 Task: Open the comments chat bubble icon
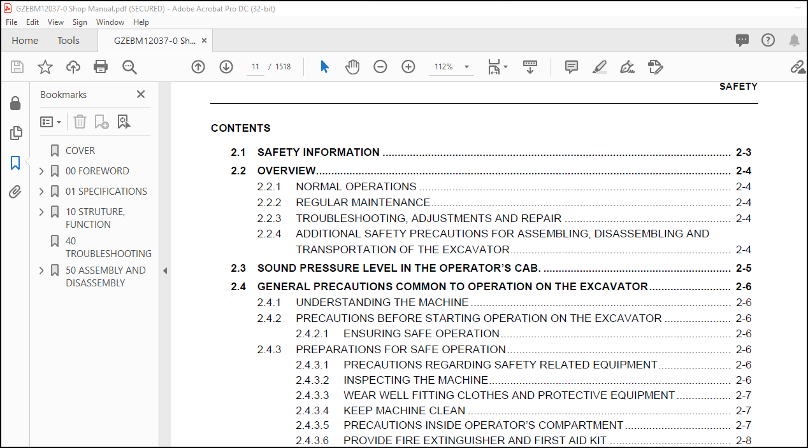coord(742,40)
